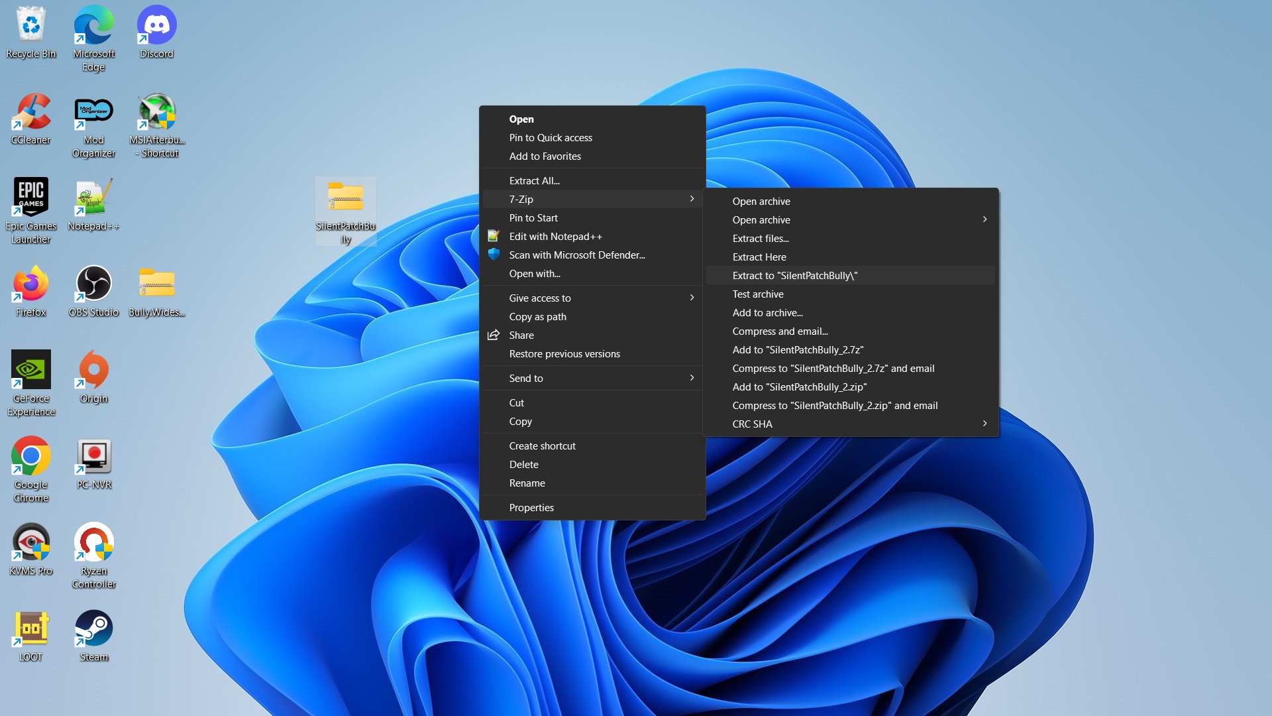Choose Extract to "SilentPatchBully\"
This screenshot has width=1272, height=716.
pos(794,275)
